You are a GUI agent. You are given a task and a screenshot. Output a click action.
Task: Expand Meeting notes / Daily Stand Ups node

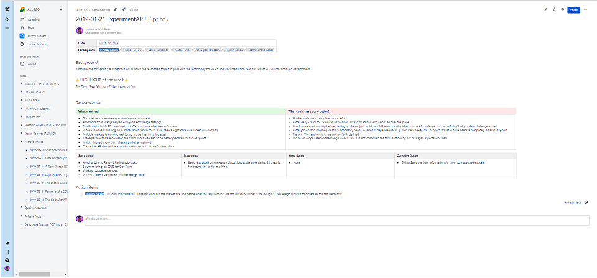21,125
